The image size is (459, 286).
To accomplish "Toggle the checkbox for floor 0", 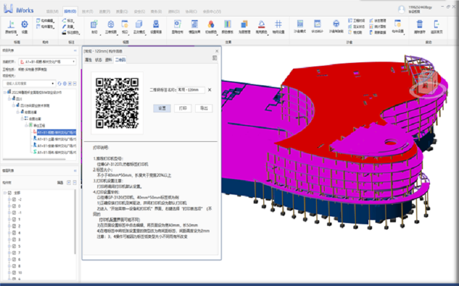I will tap(14, 206).
